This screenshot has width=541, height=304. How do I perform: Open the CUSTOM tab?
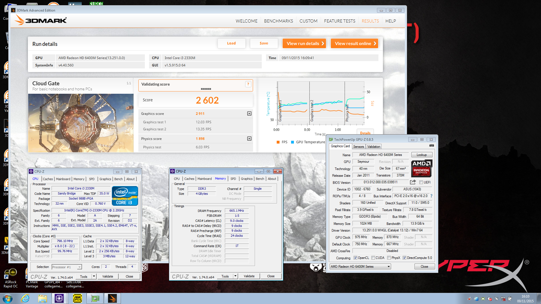point(308,21)
